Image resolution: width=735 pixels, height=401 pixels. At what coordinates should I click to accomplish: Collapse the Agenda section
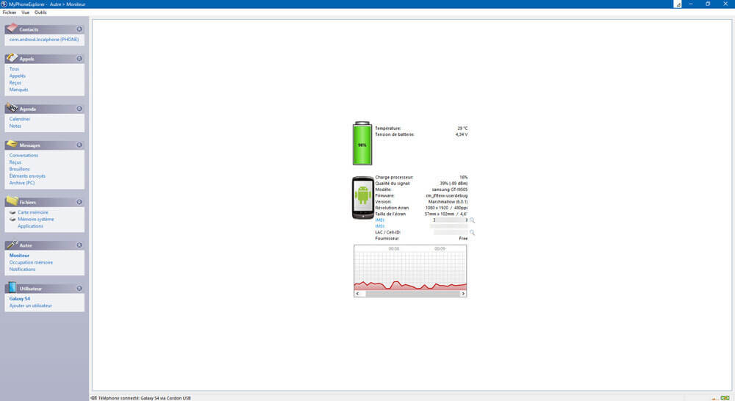(79, 109)
